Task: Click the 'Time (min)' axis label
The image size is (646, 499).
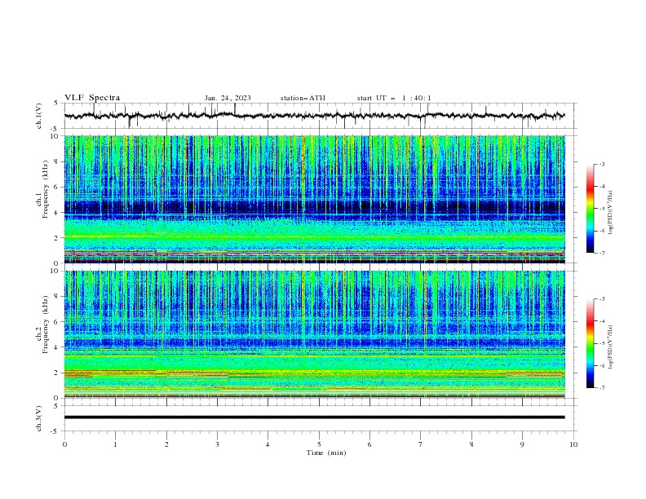Action: (x=326, y=453)
